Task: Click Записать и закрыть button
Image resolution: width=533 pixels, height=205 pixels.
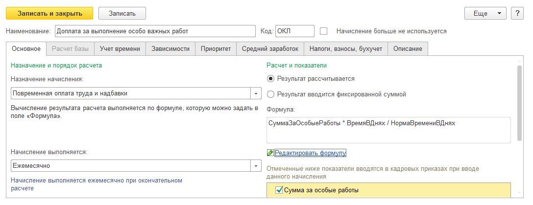Action: pos(50,14)
